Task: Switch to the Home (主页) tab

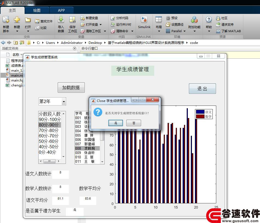Action: tap(12, 10)
